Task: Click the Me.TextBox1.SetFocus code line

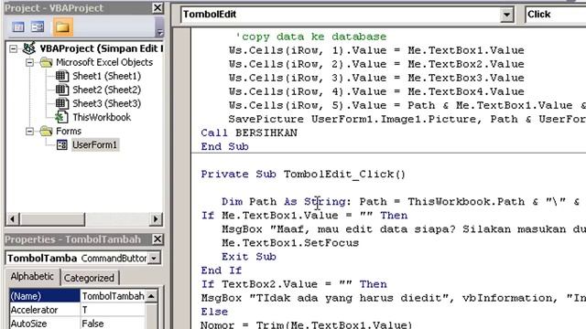Action: click(290, 243)
